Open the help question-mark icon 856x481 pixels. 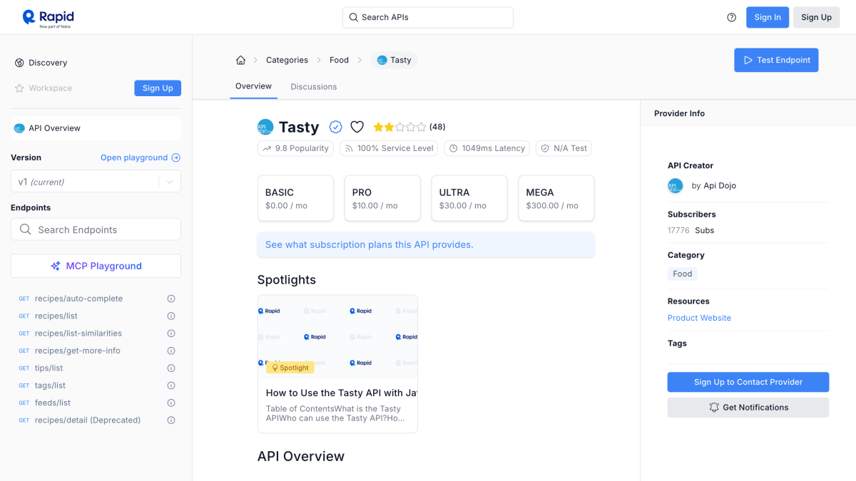(731, 18)
